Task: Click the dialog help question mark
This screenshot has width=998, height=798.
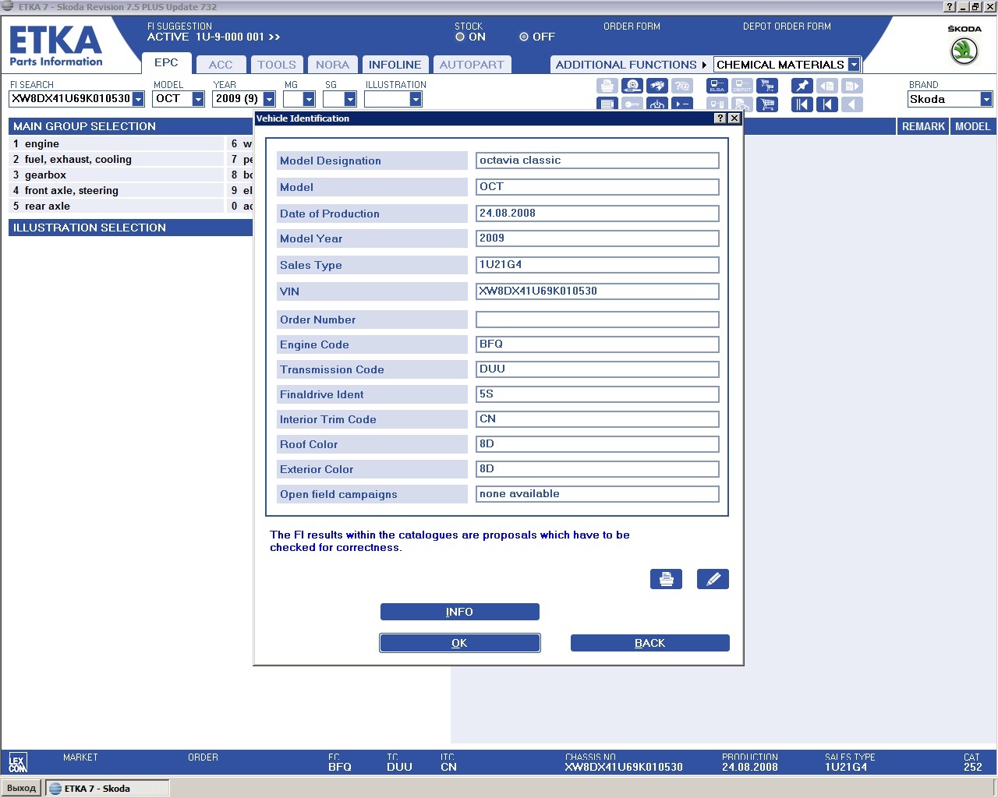Action: (x=720, y=118)
